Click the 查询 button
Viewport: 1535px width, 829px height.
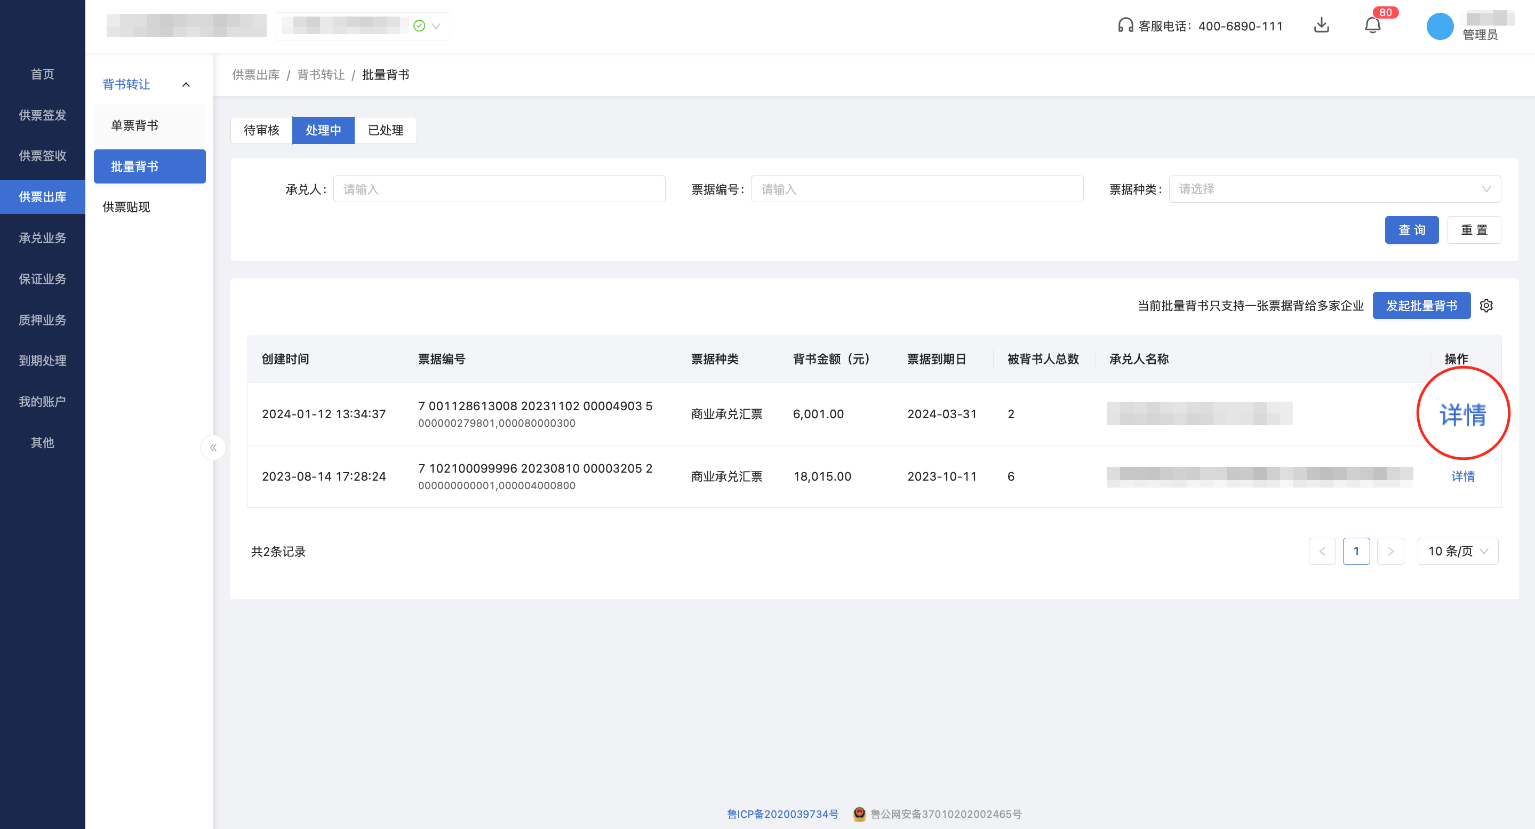coord(1411,230)
